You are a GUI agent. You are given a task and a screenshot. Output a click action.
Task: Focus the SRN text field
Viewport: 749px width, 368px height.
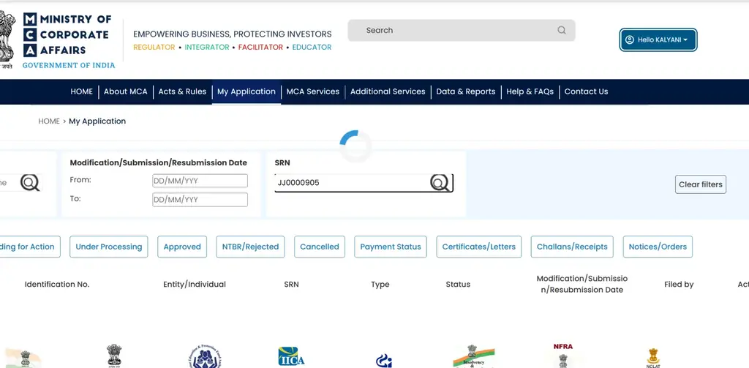pos(352,183)
